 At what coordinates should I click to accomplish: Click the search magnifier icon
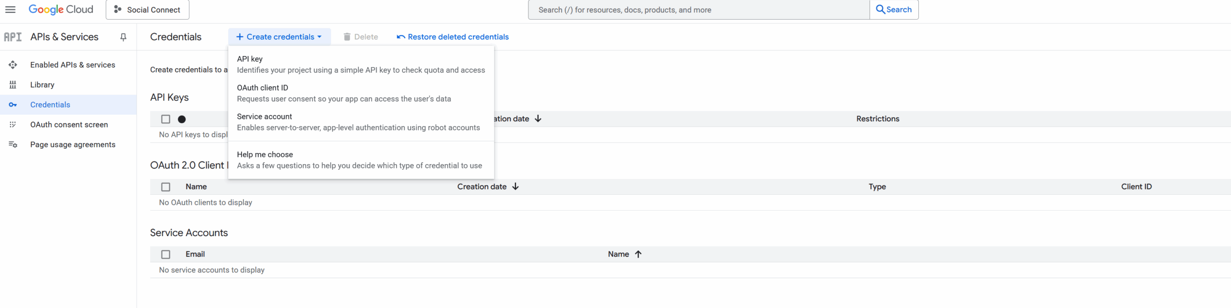tap(880, 10)
